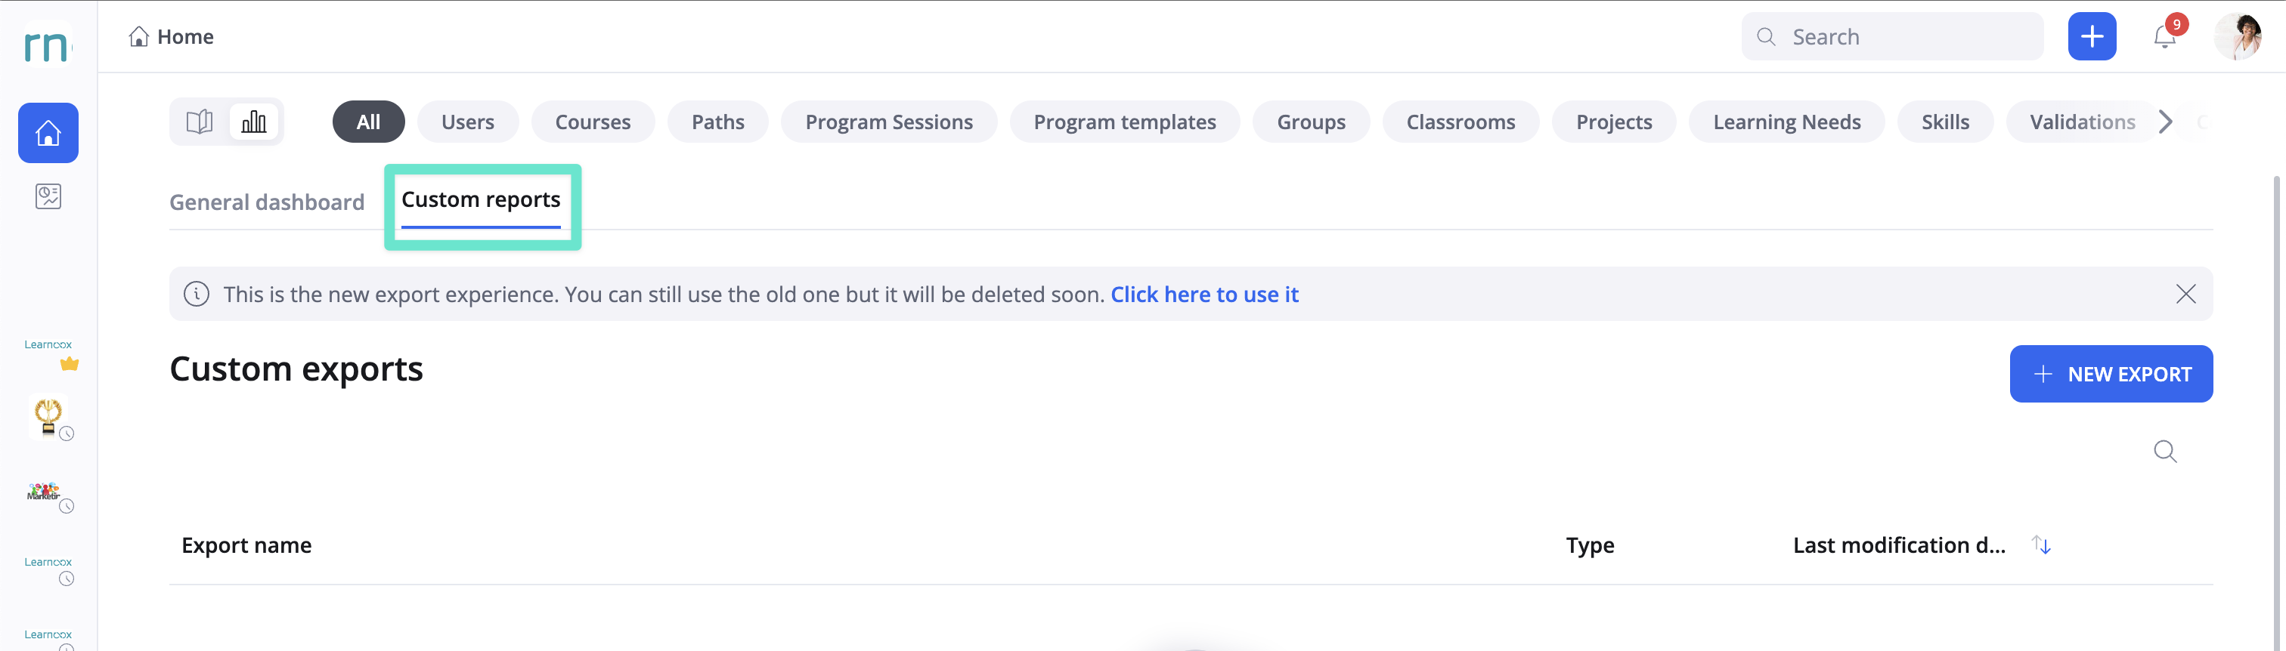The width and height of the screenshot is (2286, 651).
Task: Follow the 'Click here to use it' link
Action: coord(1204,295)
